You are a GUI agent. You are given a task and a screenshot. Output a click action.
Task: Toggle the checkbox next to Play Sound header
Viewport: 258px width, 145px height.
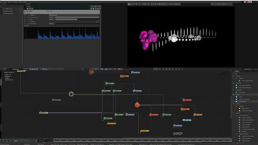tap(25, 11)
